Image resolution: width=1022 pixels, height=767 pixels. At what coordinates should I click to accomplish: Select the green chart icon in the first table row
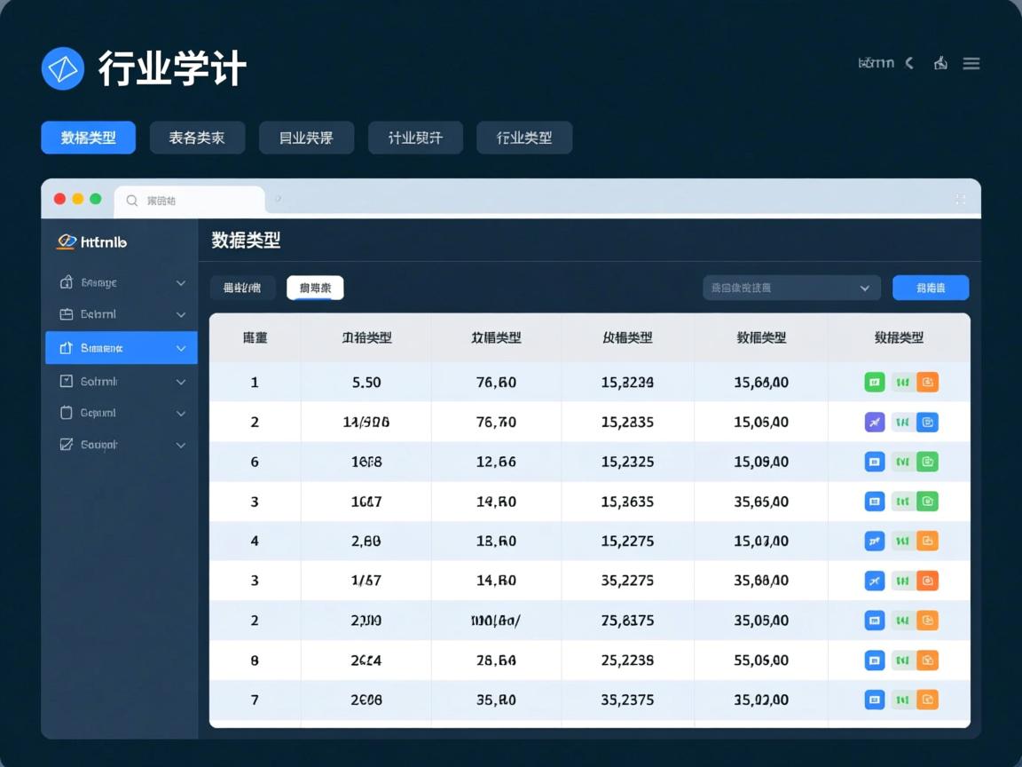[900, 382]
